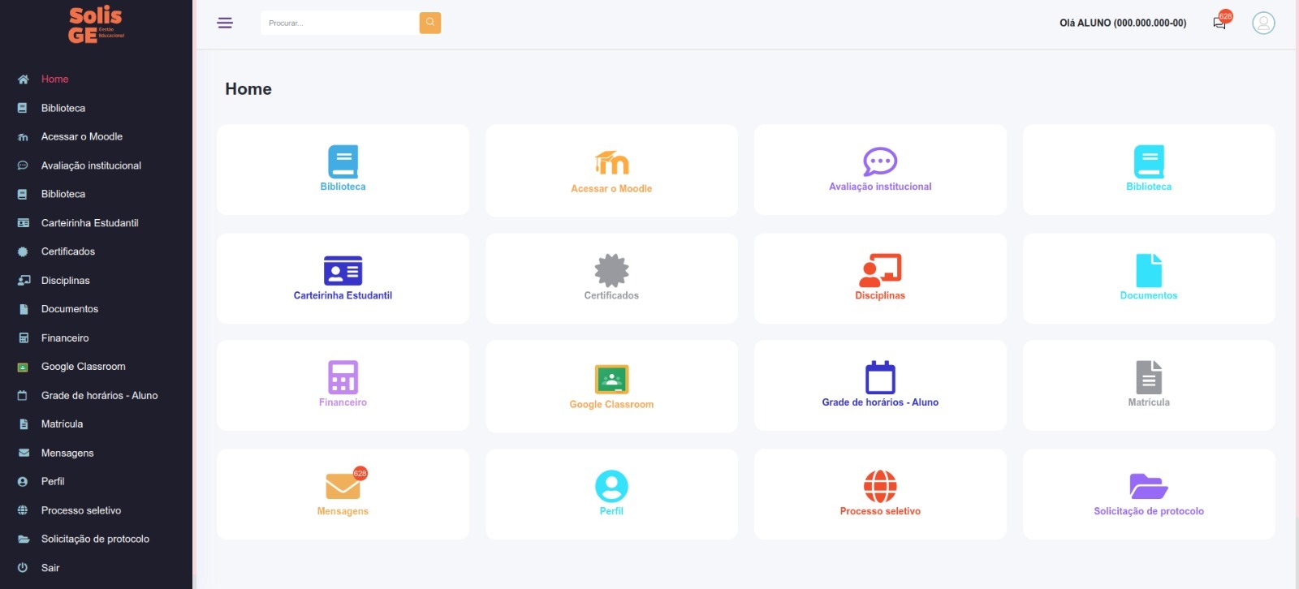Screen dimensions: 1299x589
Task: Select Perfil in the sidebar menu
Action: 53,482
